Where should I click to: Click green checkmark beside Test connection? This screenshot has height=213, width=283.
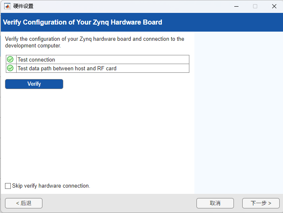coord(10,59)
